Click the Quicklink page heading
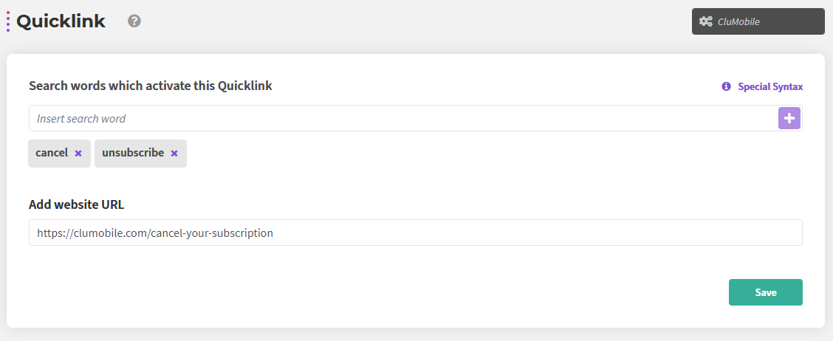The width and height of the screenshot is (833, 341). [61, 21]
